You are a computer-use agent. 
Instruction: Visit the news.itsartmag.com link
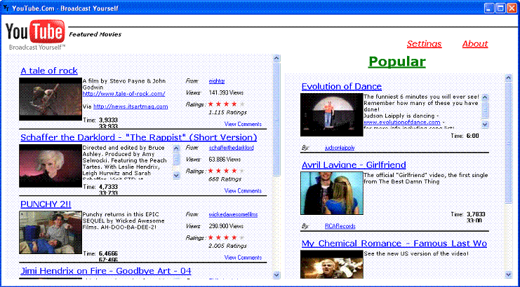131,106
